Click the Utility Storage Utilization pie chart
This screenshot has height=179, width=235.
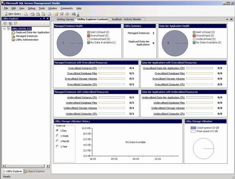[204, 149]
